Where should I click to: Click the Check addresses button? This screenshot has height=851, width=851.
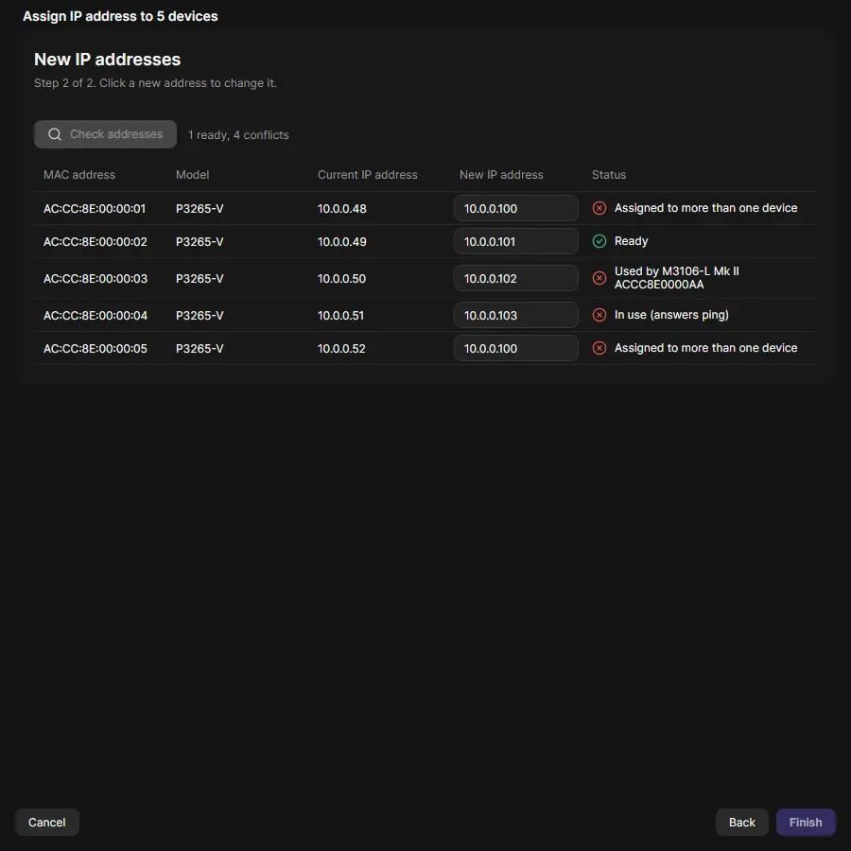point(105,134)
